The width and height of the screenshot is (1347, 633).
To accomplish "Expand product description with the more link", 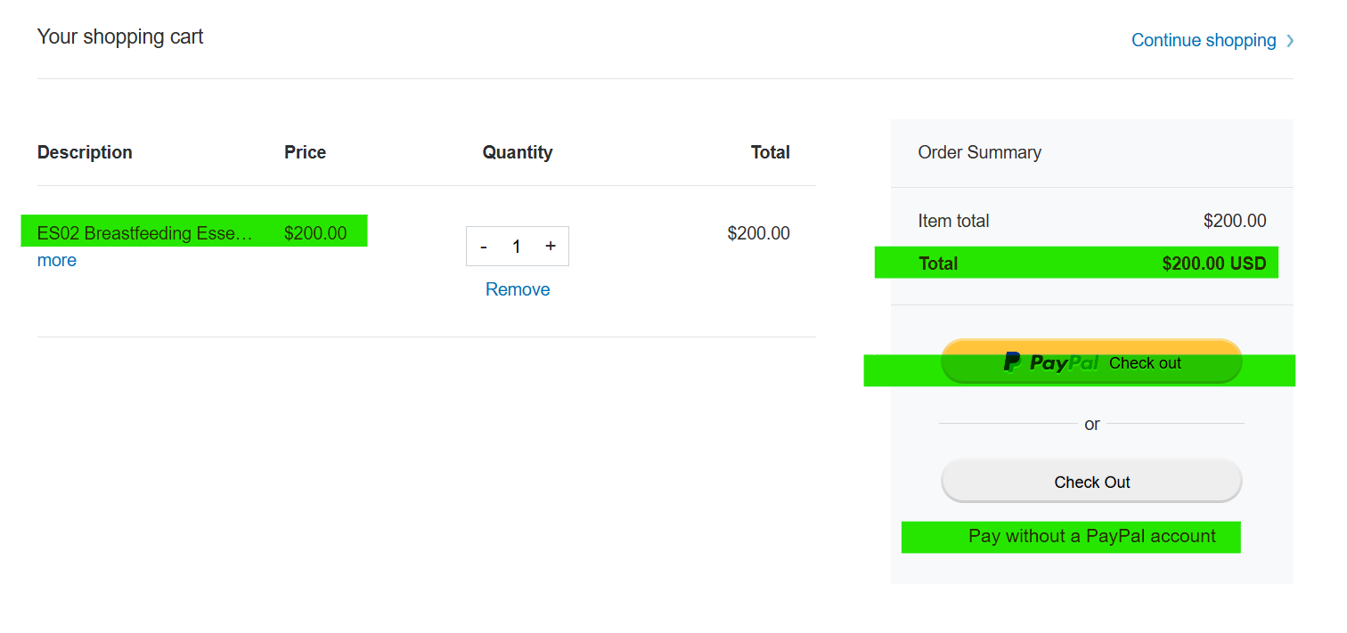I will (x=57, y=260).
